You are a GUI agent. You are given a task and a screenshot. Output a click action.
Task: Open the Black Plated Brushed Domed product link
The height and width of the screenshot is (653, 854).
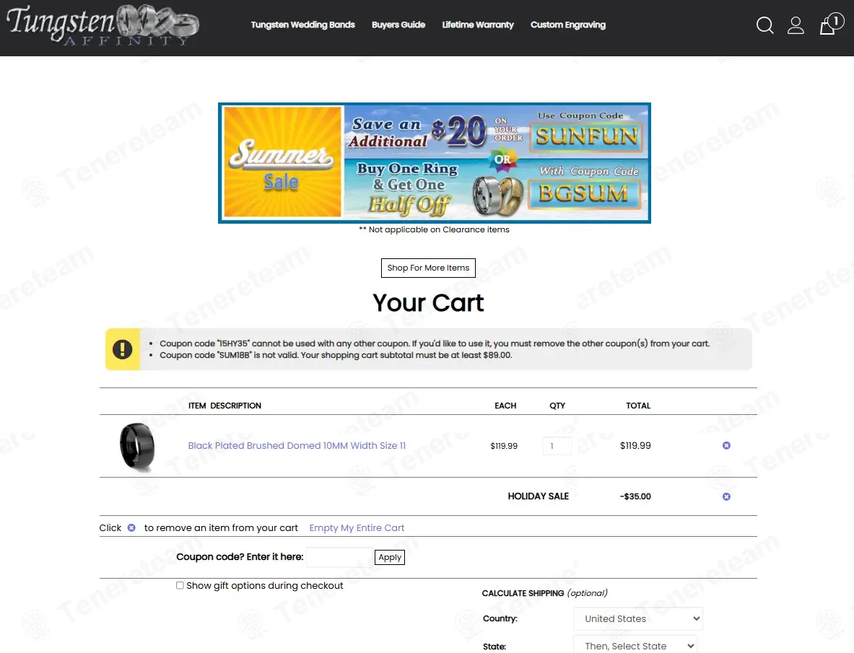click(297, 446)
